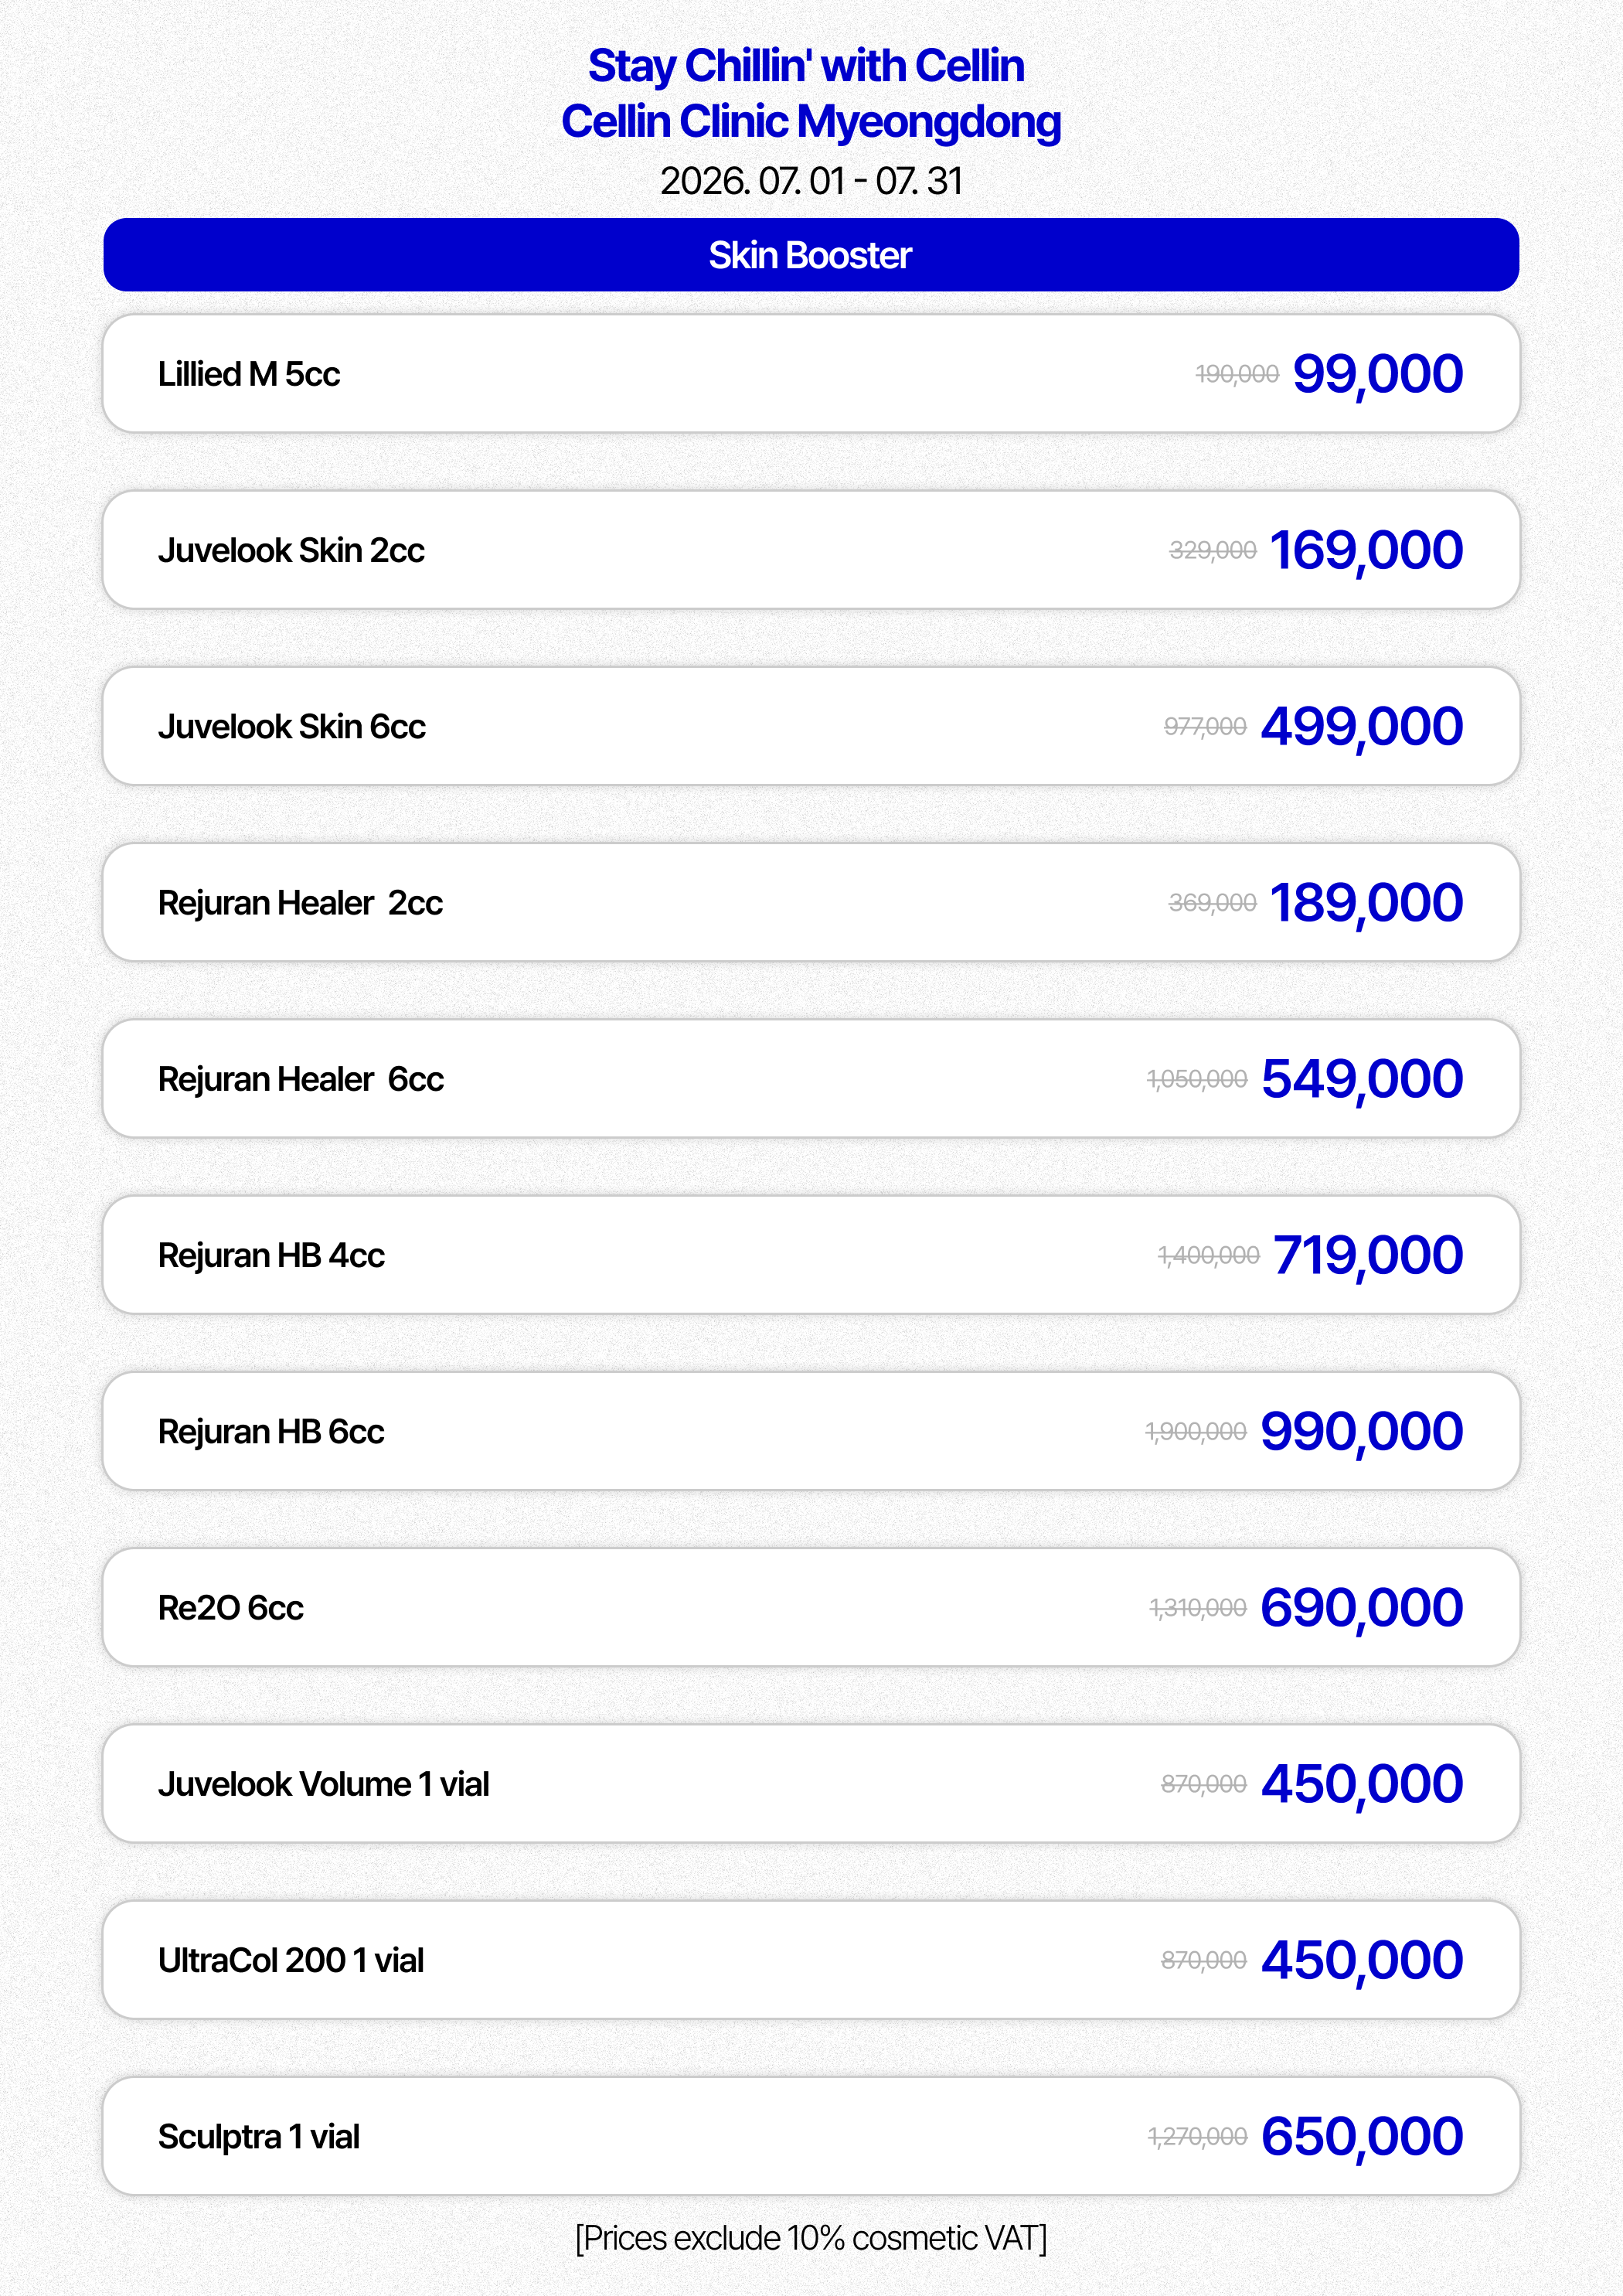Screen dimensions: 1623x2296
Task: Select the Juvelook Skin 6cc row
Action: tap(811, 726)
